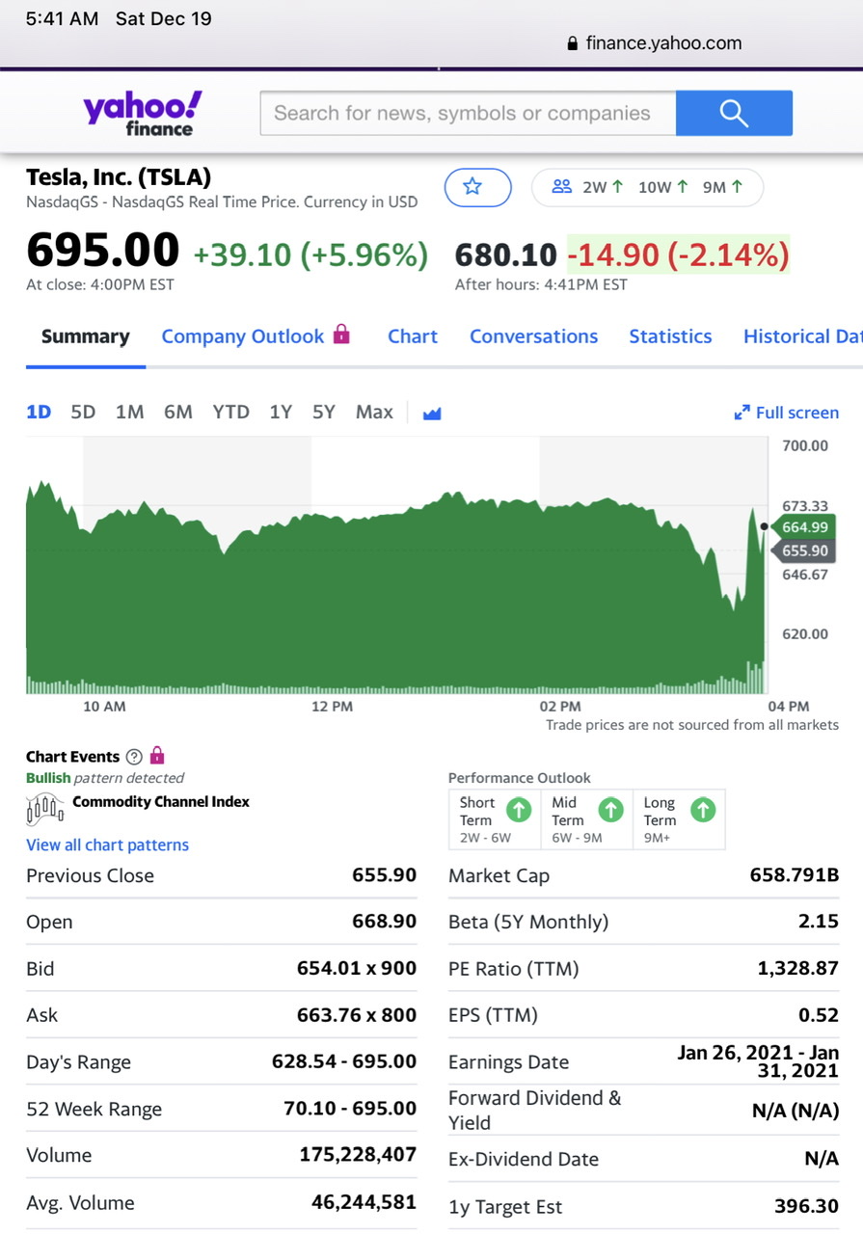Viewport: 863px width, 1234px height.
Task: Click the Yahoo Finance logo
Action: tap(143, 113)
